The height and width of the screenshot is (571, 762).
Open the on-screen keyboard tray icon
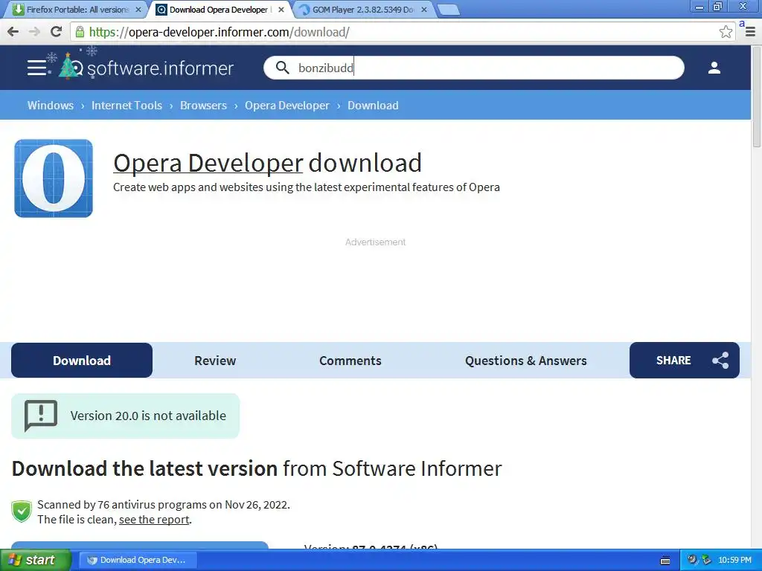(665, 561)
